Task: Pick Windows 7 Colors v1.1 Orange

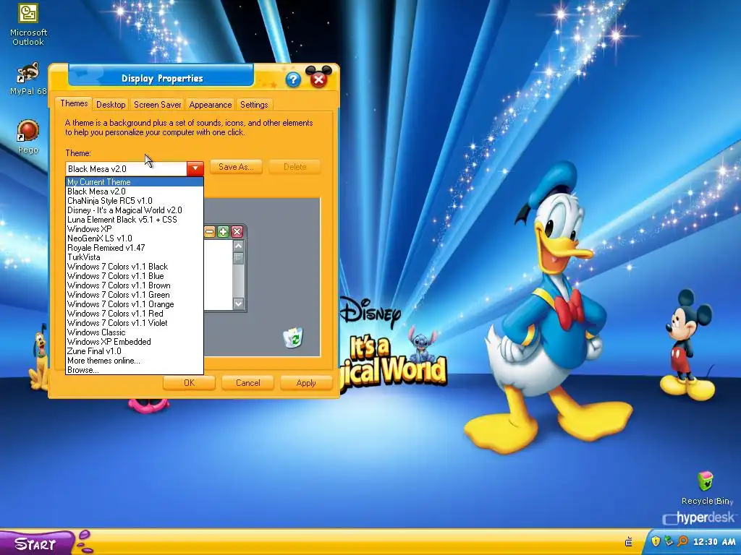Action: [135, 304]
